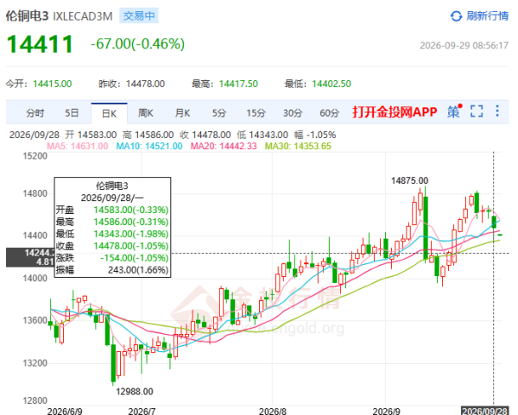518x415 pixels.
Task: Click the 14875.00 high price annotation
Action: coord(409,180)
